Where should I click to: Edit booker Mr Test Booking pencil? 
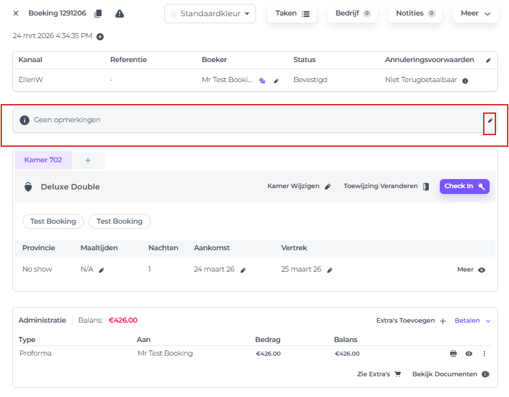click(277, 81)
